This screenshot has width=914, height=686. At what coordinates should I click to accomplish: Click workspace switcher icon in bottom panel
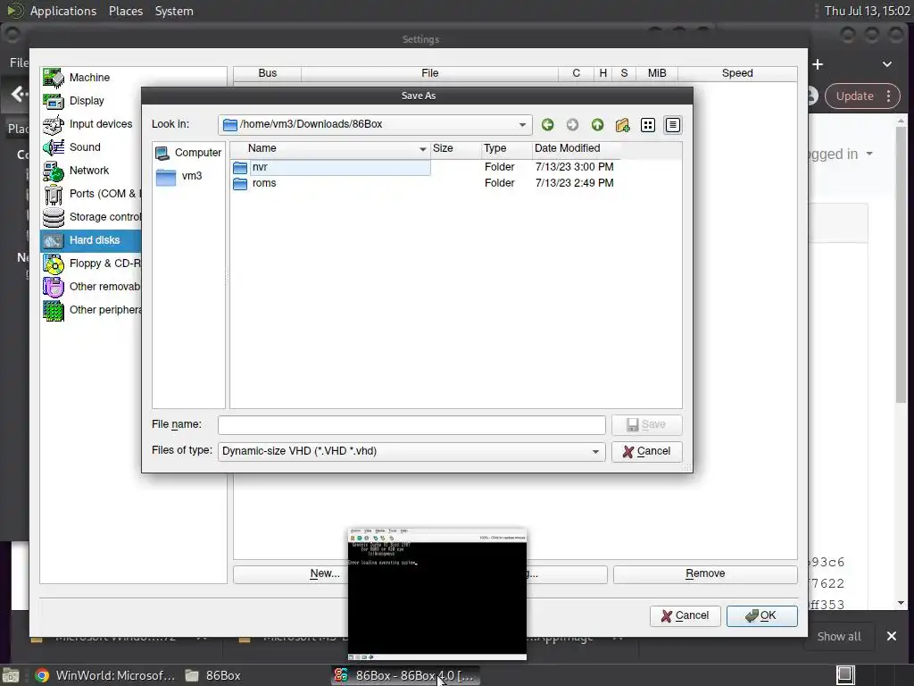coord(845,675)
